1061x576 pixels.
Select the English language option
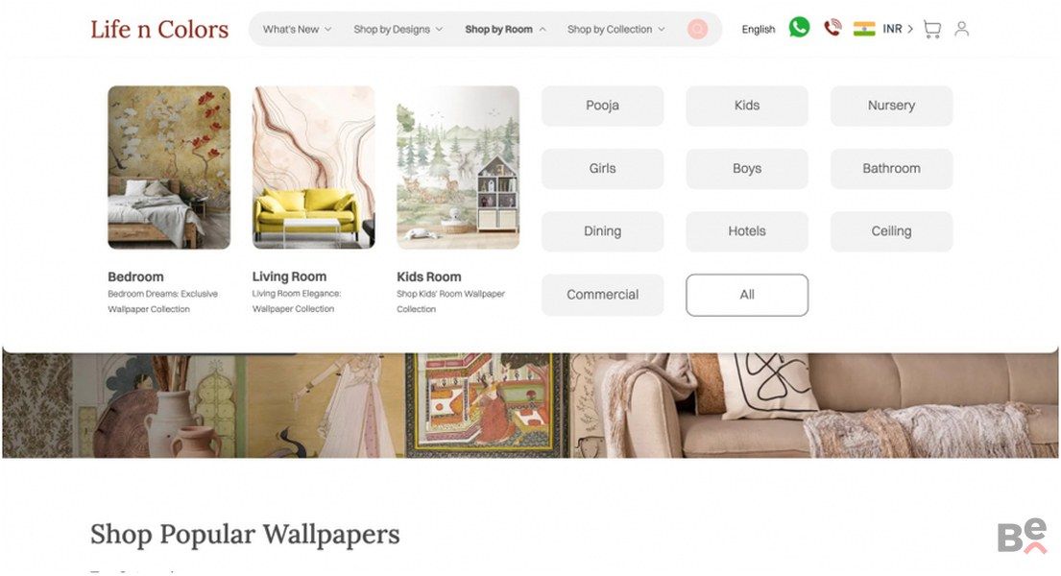pos(758,29)
